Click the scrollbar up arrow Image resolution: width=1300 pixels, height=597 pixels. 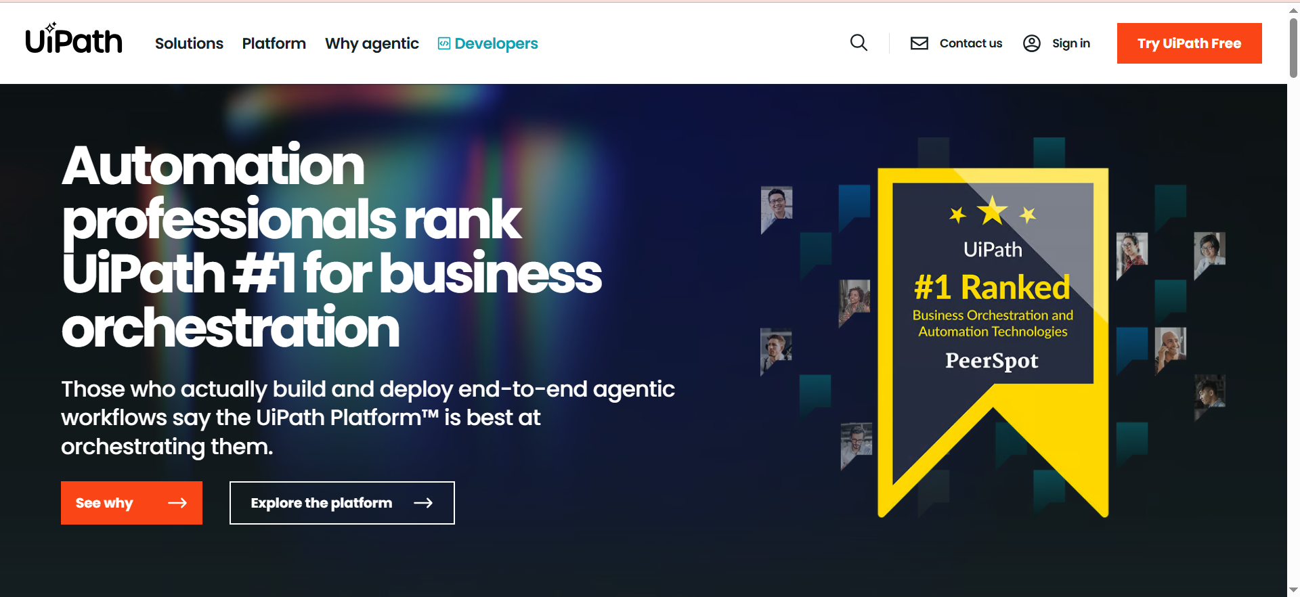1293,10
